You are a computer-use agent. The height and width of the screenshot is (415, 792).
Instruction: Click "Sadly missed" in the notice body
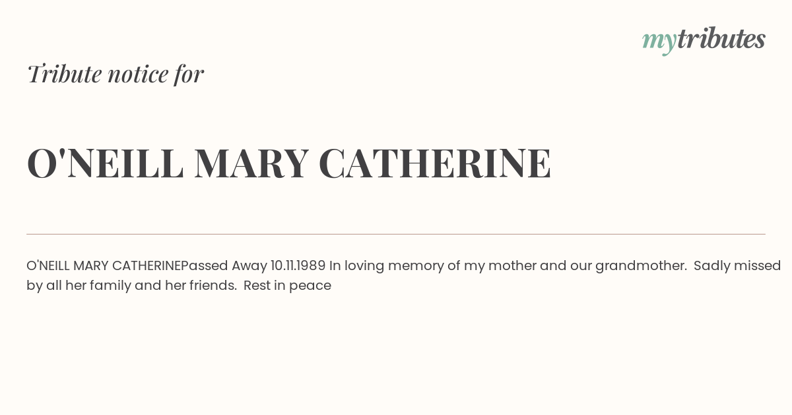(x=737, y=265)
